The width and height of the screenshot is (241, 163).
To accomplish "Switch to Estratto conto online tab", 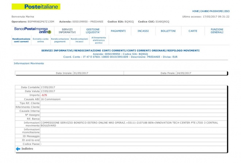I will pos(41,40).
